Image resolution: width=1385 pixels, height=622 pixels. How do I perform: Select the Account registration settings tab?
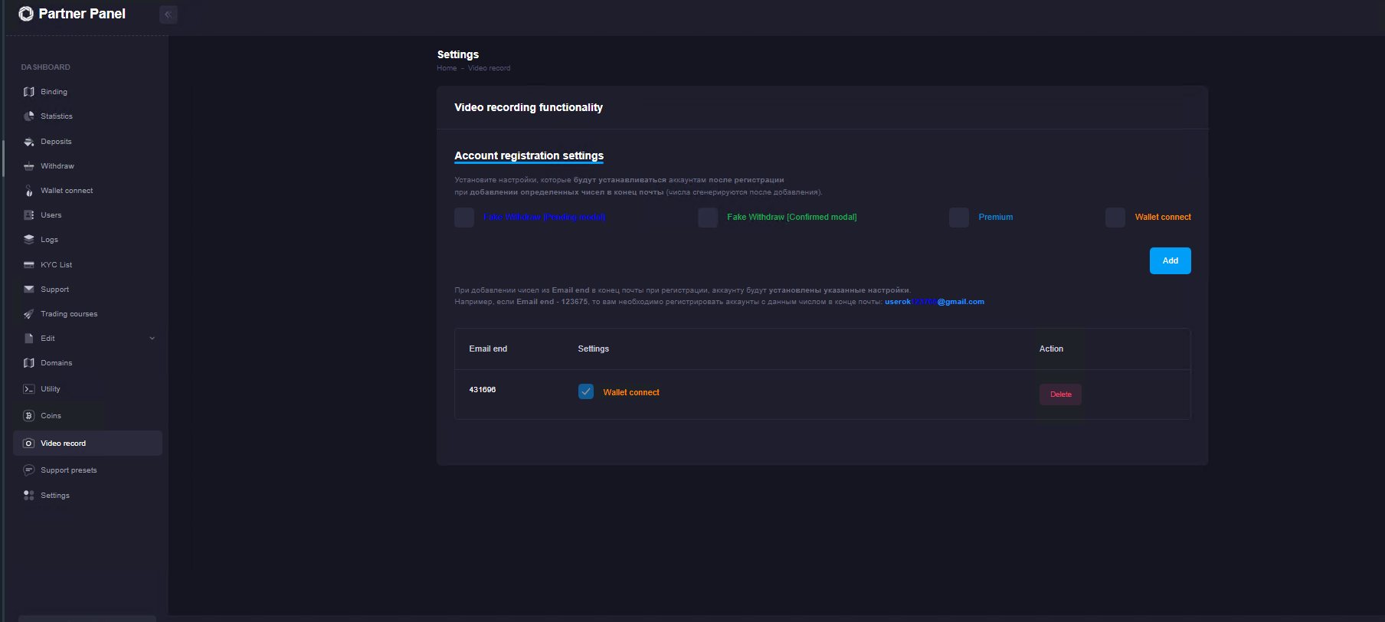[x=529, y=155]
